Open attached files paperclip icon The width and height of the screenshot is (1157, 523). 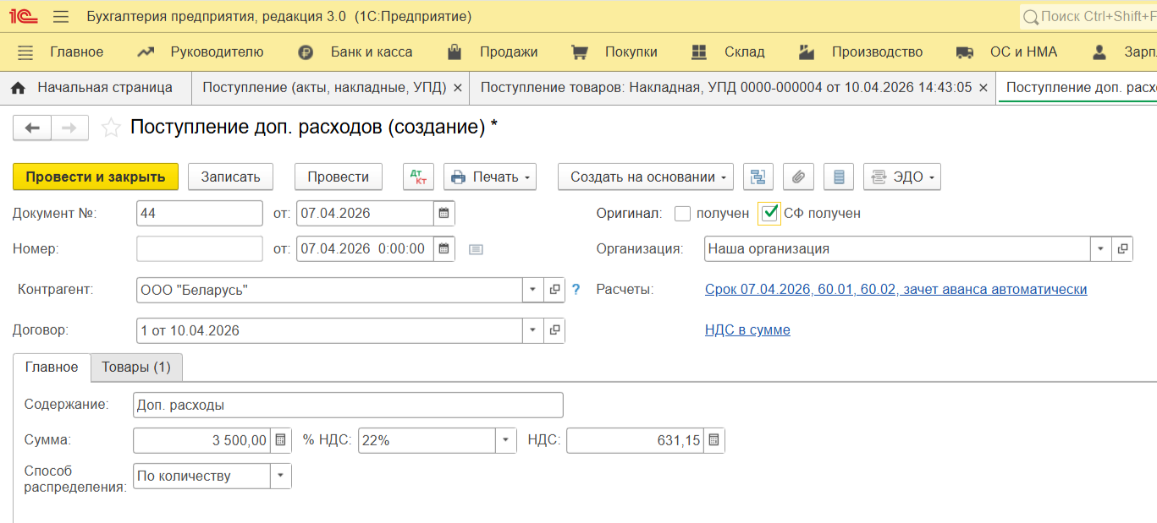(x=798, y=177)
